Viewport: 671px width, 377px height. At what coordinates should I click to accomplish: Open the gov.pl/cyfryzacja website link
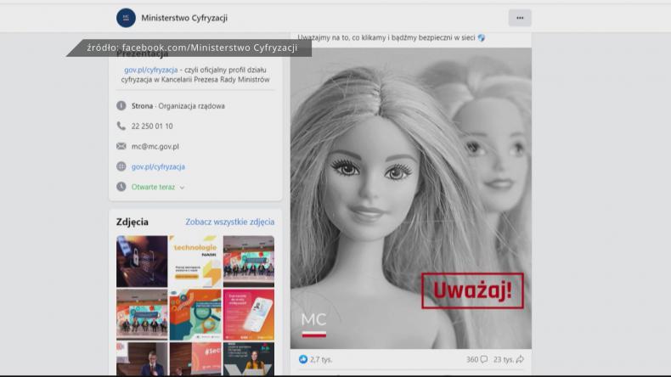pos(158,166)
